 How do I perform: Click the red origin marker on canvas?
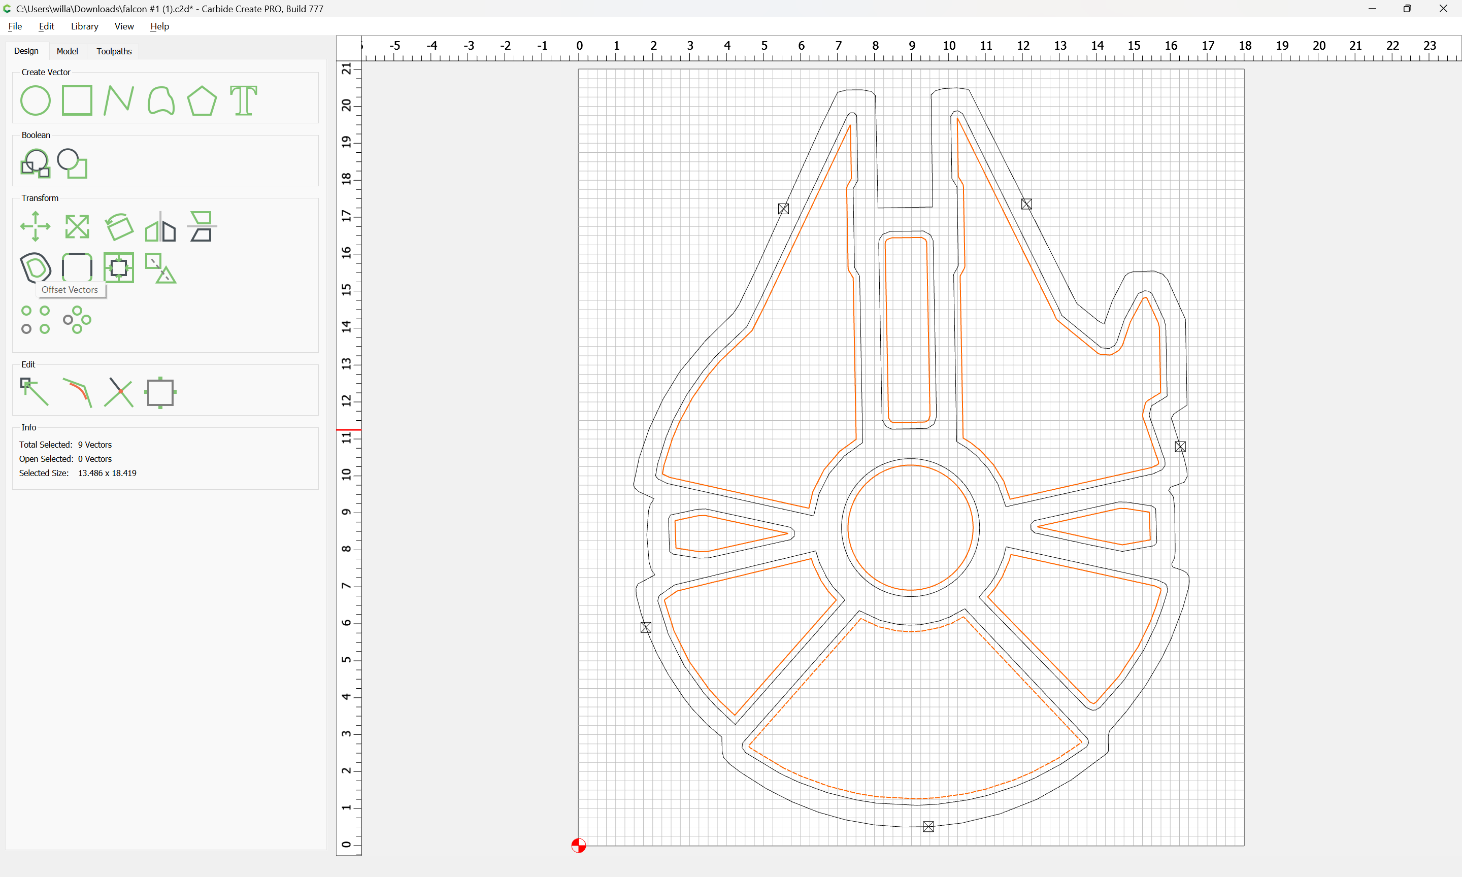[579, 846]
